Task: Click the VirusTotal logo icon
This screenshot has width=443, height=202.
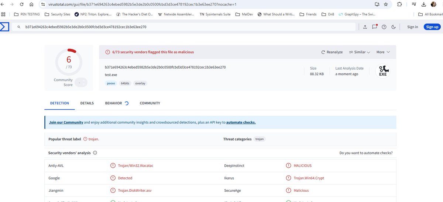Action: pyautogui.click(x=4, y=27)
